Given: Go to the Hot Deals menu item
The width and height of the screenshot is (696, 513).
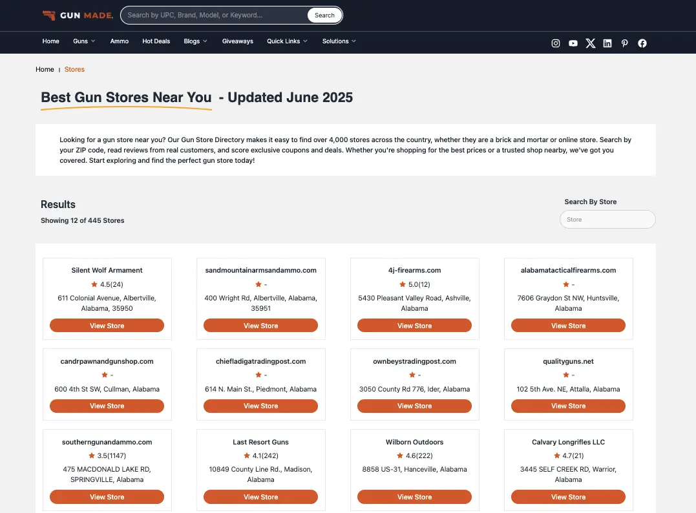Looking at the screenshot, I should (156, 41).
